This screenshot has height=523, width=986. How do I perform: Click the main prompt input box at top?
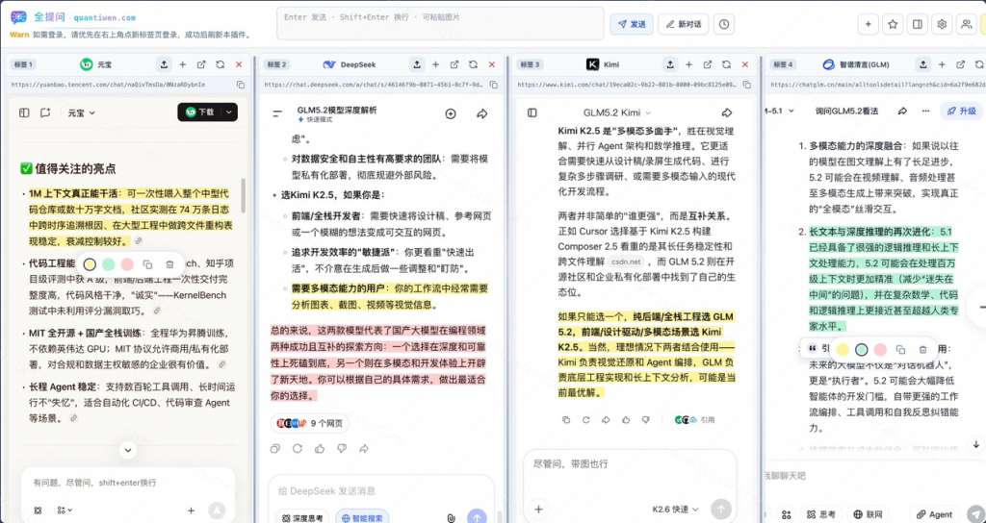click(x=440, y=24)
